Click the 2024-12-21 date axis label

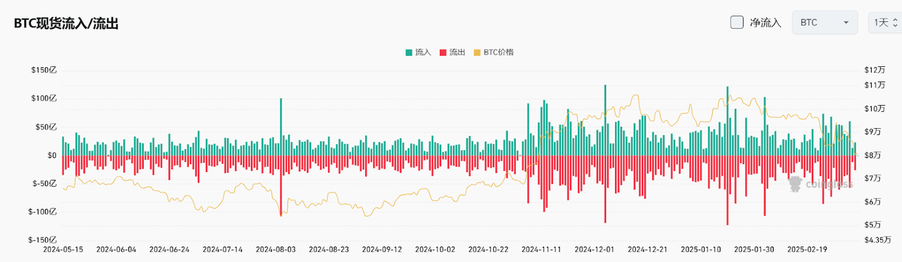(648, 249)
